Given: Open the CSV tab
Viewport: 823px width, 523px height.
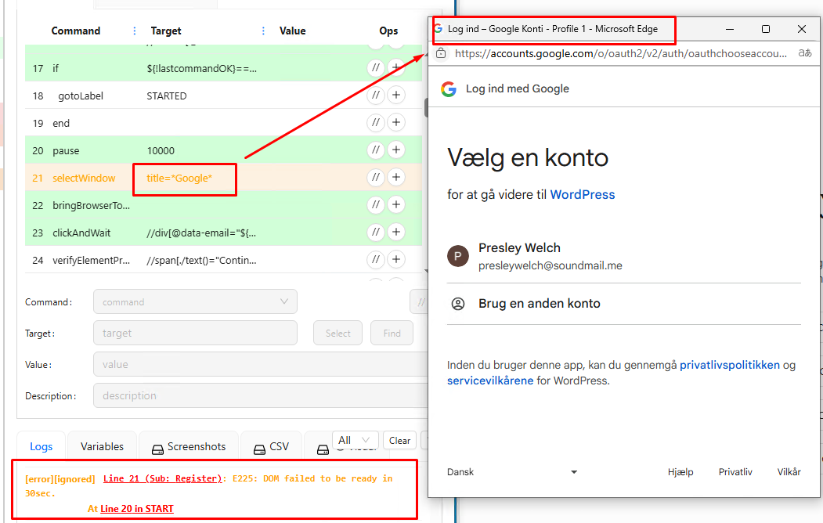Looking at the screenshot, I should coord(272,446).
